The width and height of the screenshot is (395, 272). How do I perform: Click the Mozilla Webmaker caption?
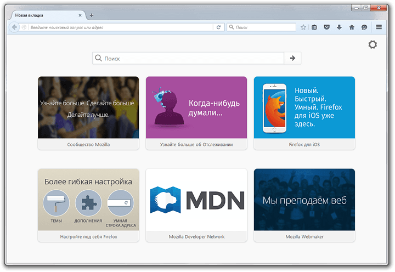coord(304,237)
